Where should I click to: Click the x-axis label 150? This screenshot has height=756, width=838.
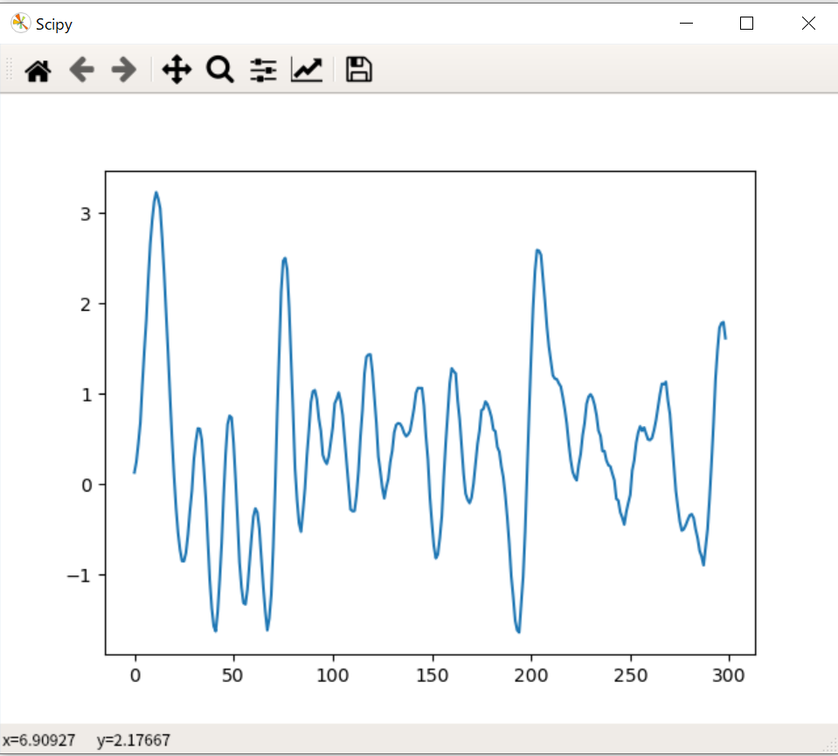click(x=433, y=675)
